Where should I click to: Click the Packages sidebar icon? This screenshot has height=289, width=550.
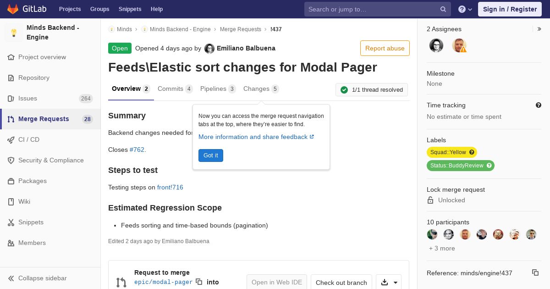point(11,181)
